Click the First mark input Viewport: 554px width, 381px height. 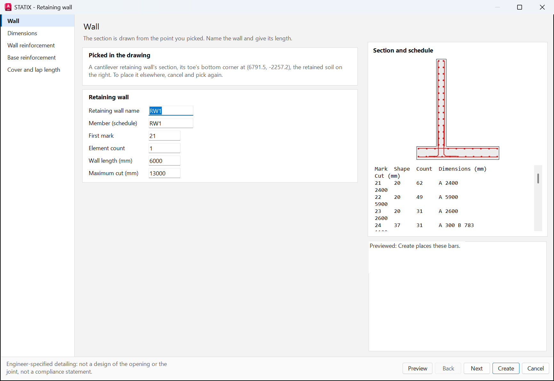click(164, 136)
